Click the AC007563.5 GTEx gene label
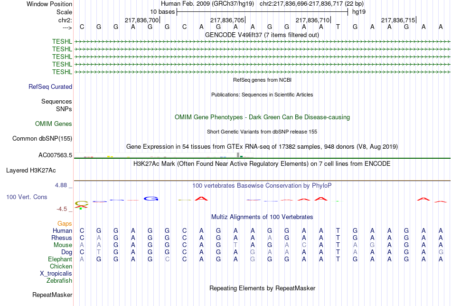 click(x=55, y=155)
